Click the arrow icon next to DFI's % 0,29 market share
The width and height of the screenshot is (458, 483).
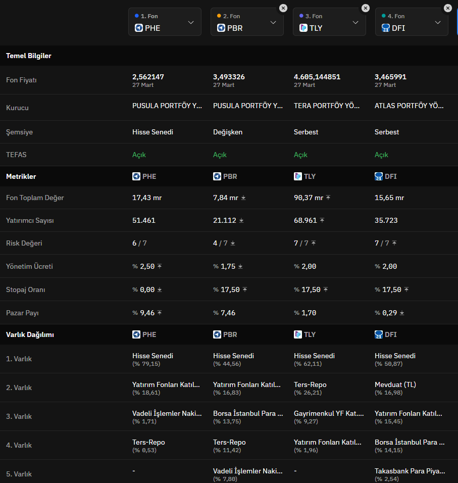point(402,313)
